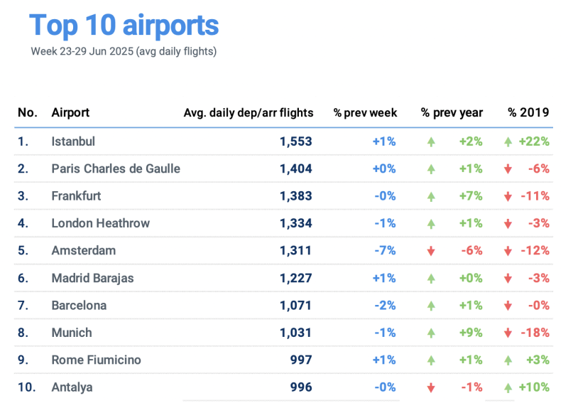This screenshot has height=408, width=568.
Task: Click Munich's green up arrow under % prev year
Action: coord(430,333)
